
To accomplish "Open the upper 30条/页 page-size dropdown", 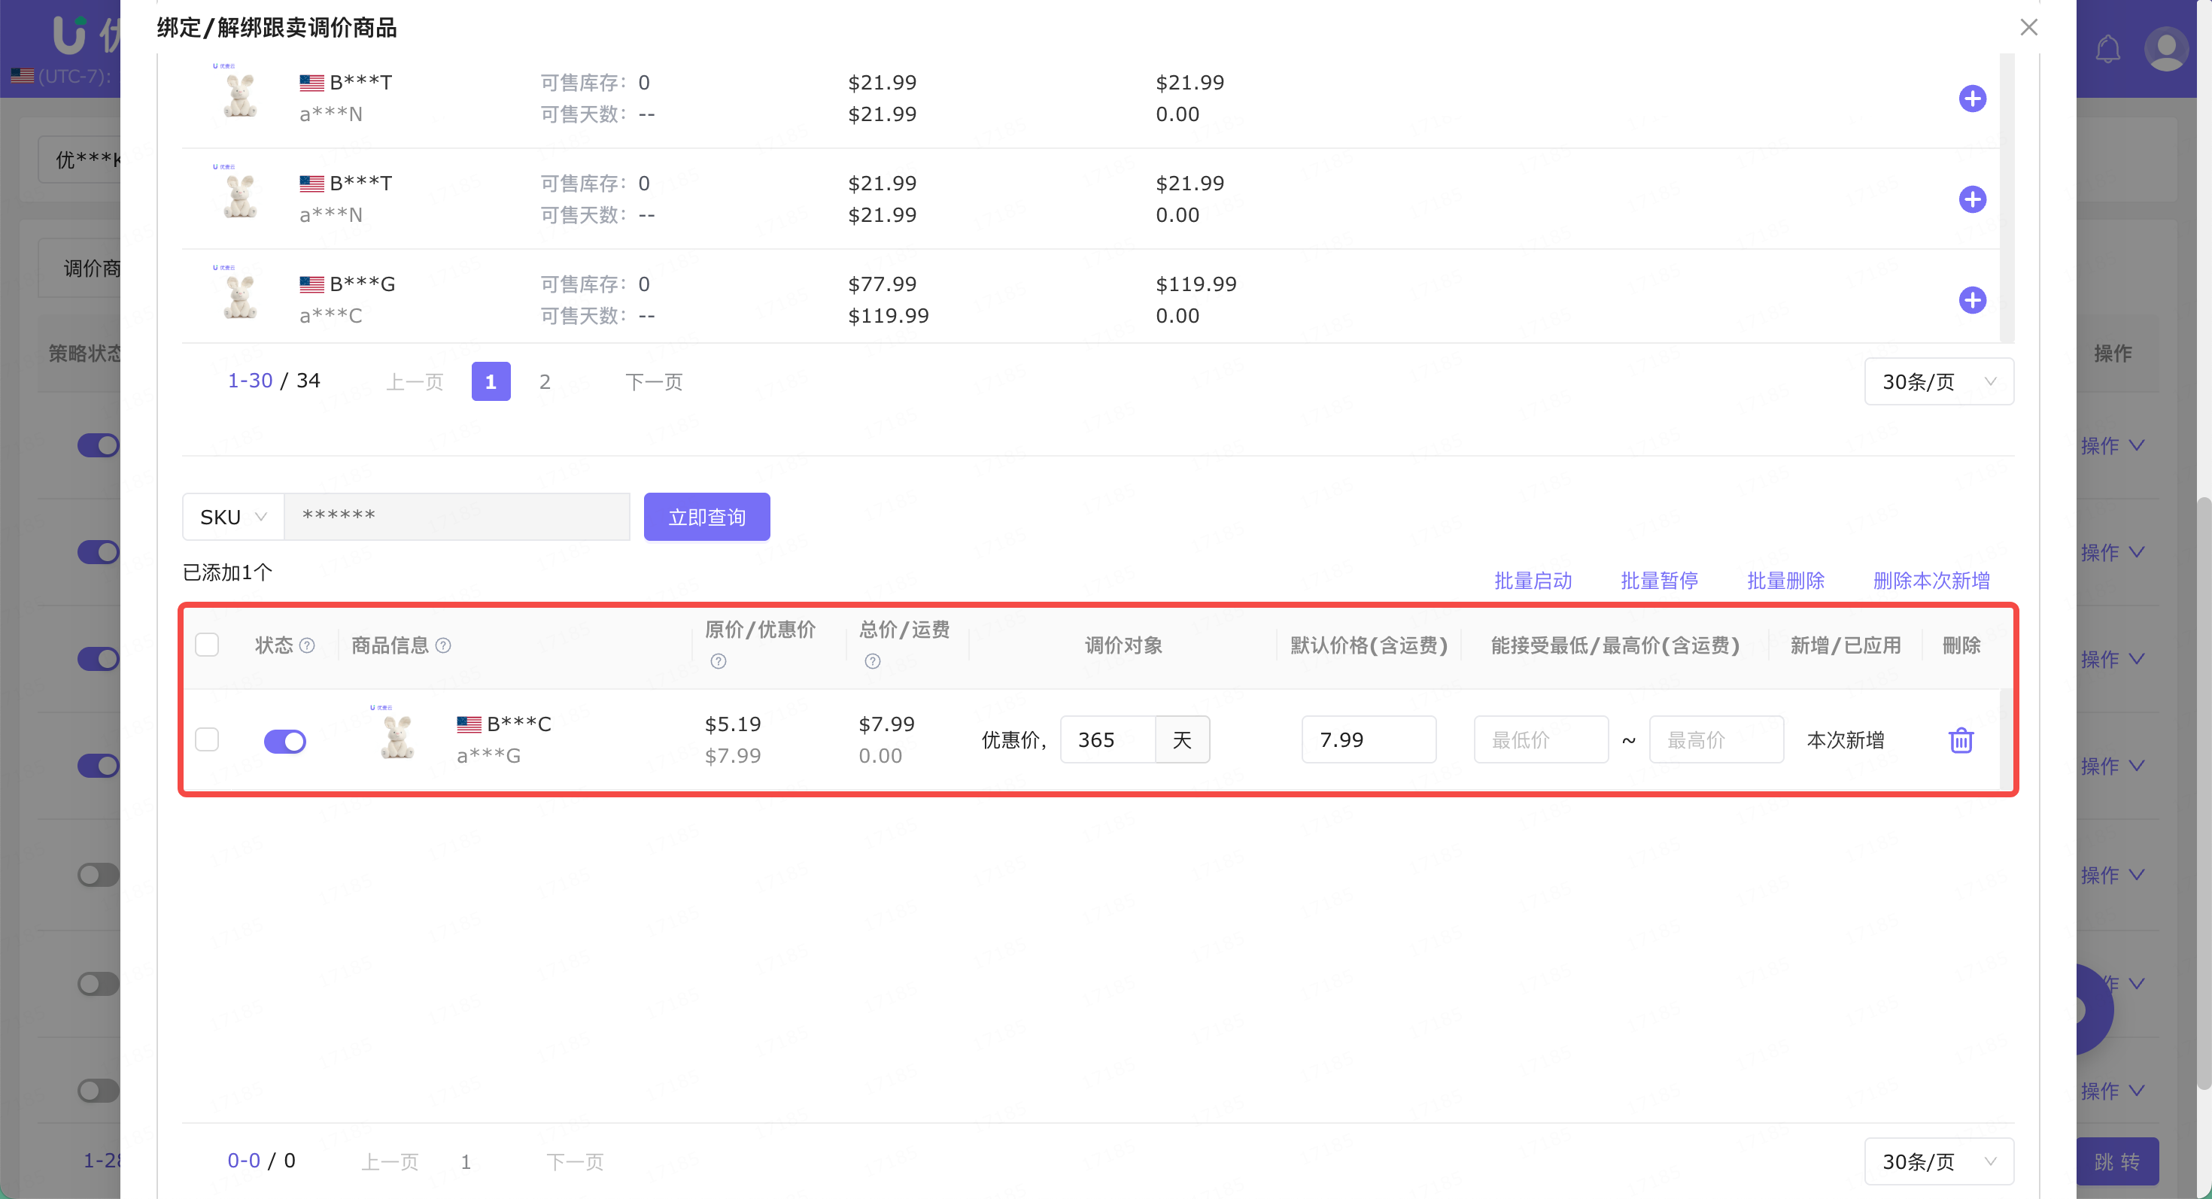I will (1938, 382).
